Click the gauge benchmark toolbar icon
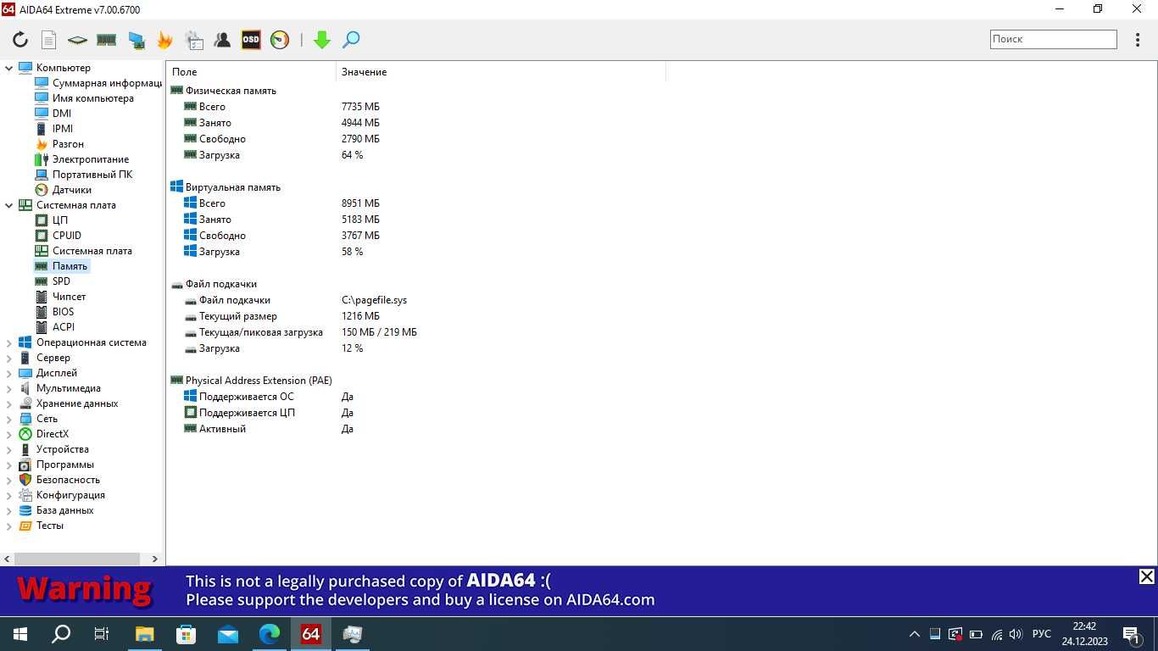This screenshot has width=1158, height=651. click(280, 39)
